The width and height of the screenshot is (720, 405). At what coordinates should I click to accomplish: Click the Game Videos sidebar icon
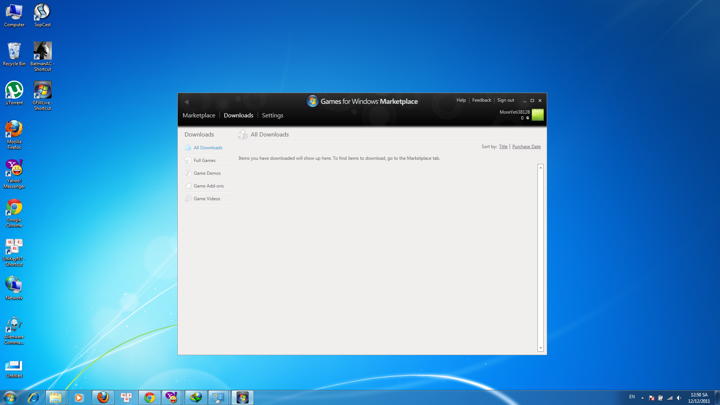point(188,198)
